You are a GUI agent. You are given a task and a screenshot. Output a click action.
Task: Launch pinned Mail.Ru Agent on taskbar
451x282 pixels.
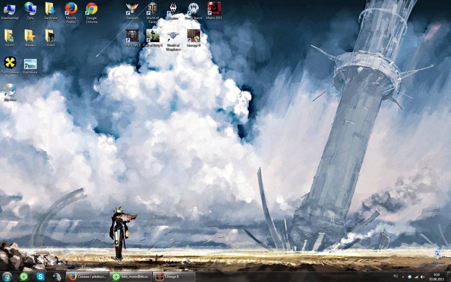pos(24,277)
